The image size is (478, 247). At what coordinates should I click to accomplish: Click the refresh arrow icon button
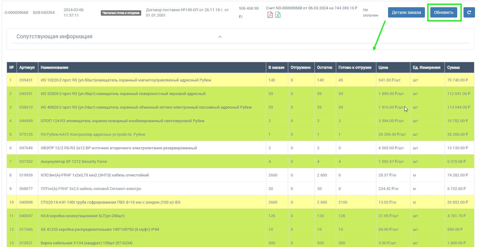(469, 12)
